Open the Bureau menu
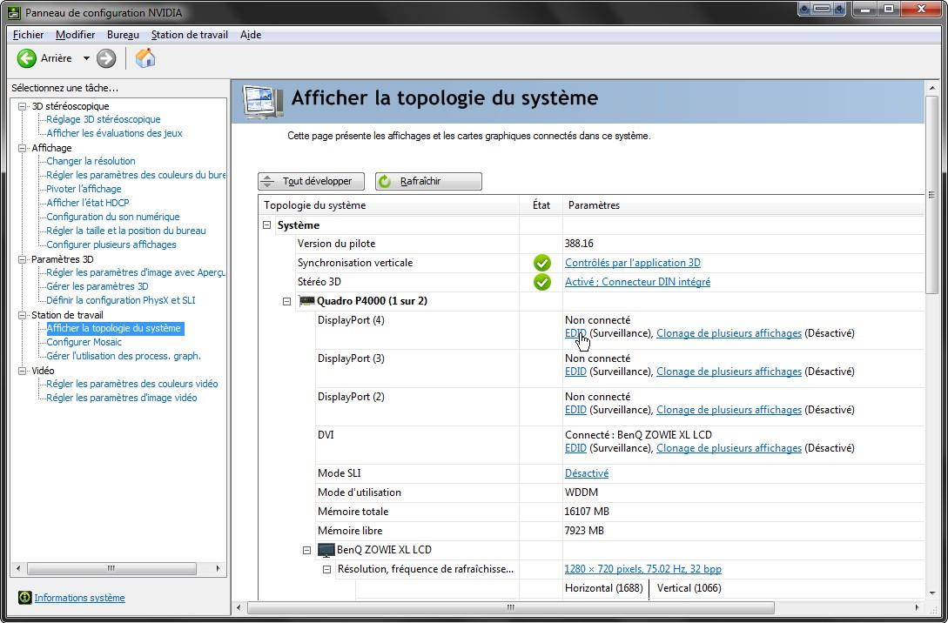 (x=123, y=35)
